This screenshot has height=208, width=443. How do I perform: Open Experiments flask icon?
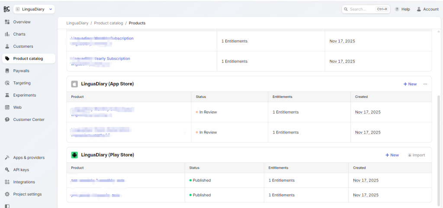(7, 95)
